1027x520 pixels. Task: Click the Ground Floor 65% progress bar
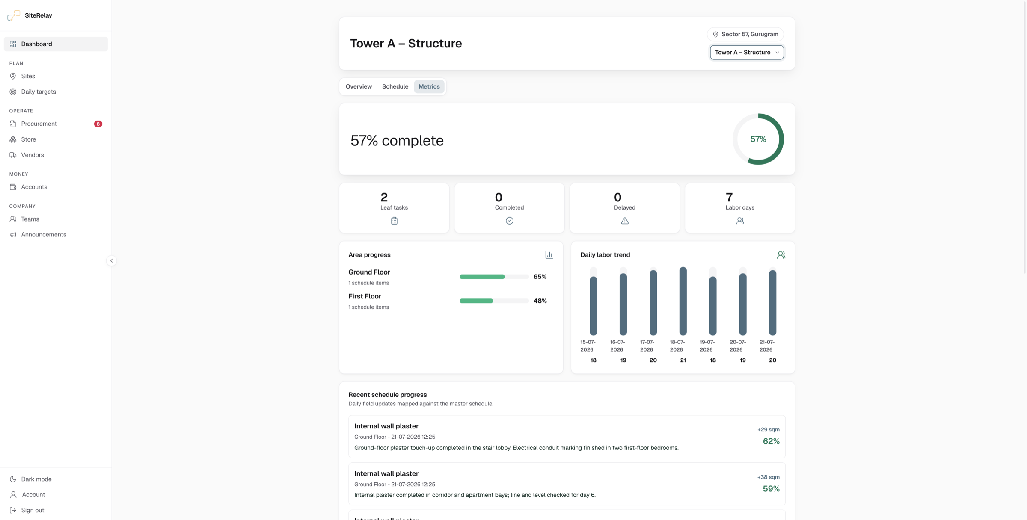coord(494,277)
